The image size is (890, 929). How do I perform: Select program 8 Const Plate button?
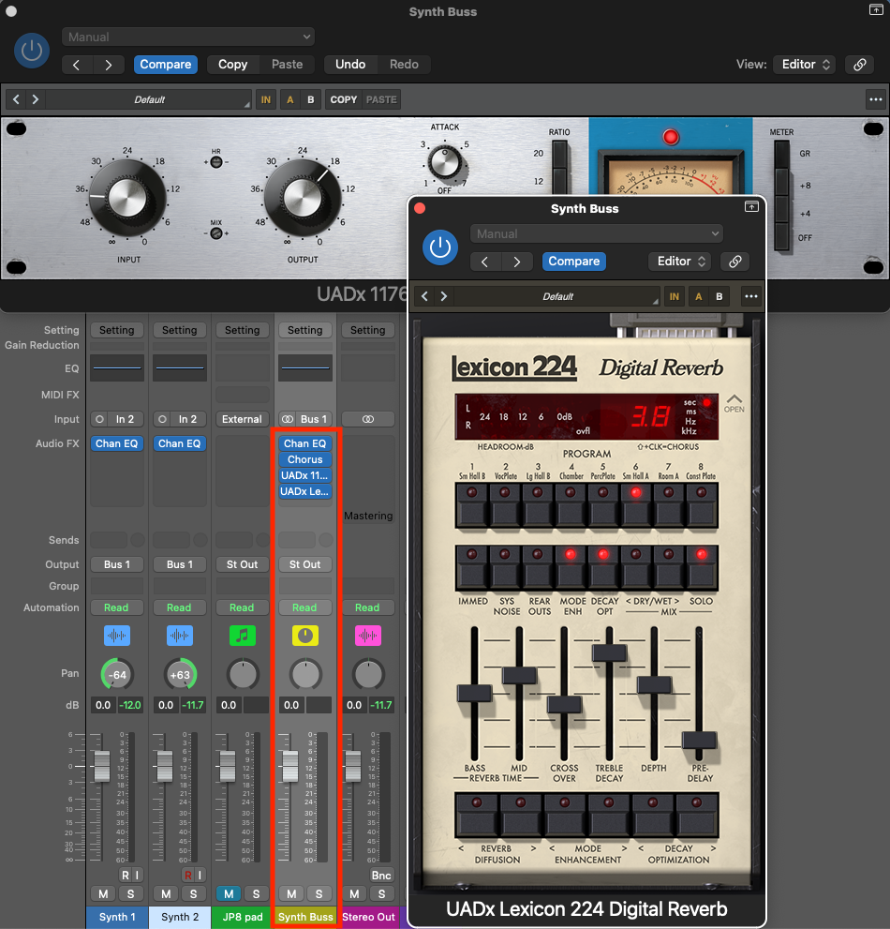coord(701,505)
